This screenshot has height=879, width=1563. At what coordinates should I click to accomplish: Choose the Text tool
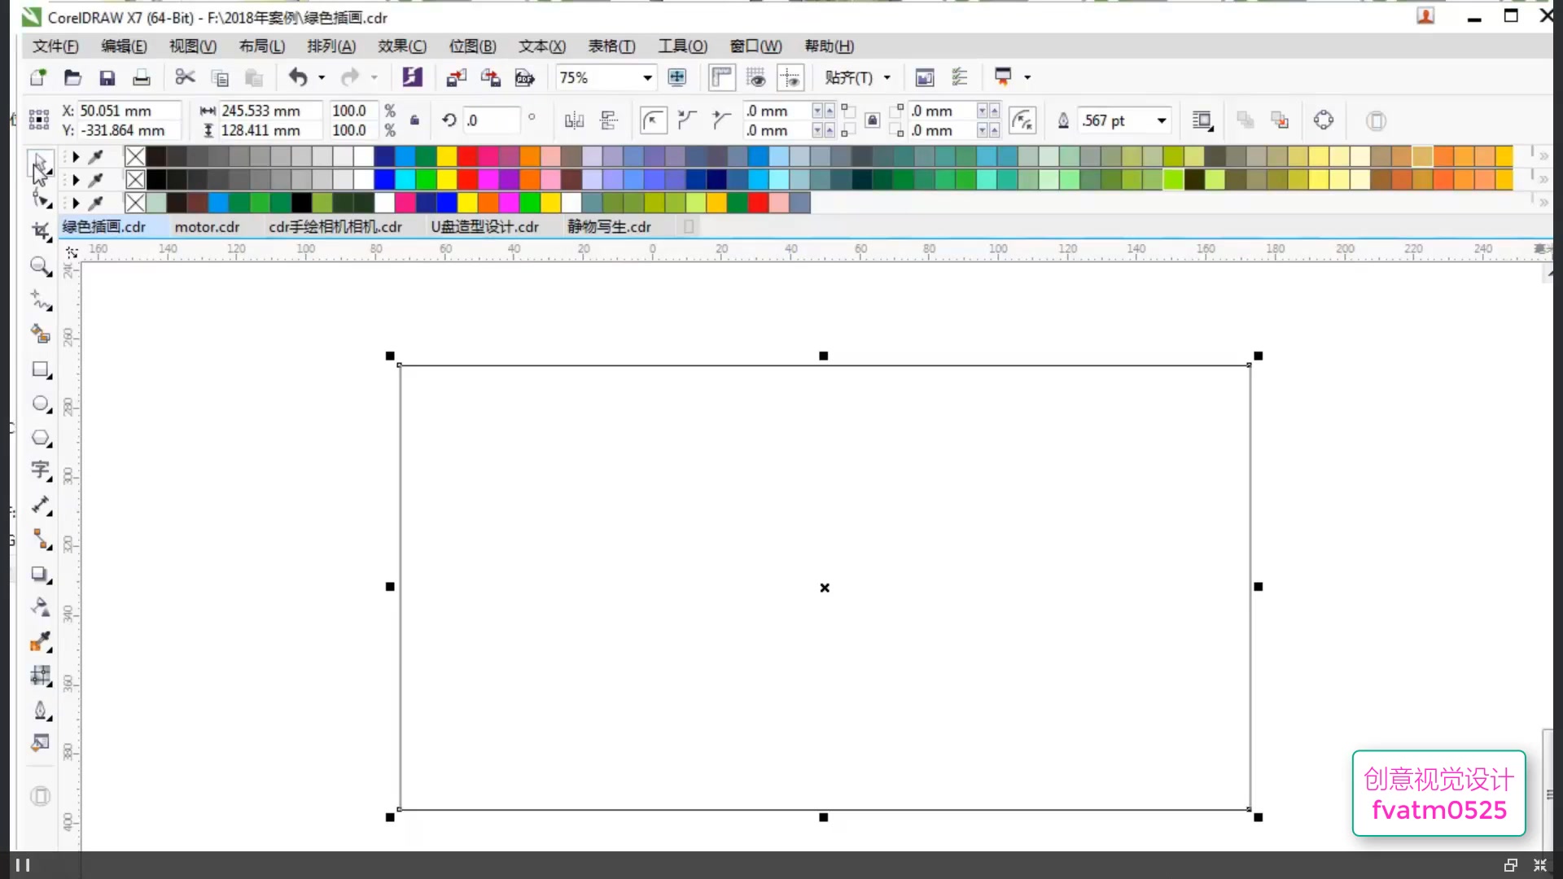[x=40, y=470]
